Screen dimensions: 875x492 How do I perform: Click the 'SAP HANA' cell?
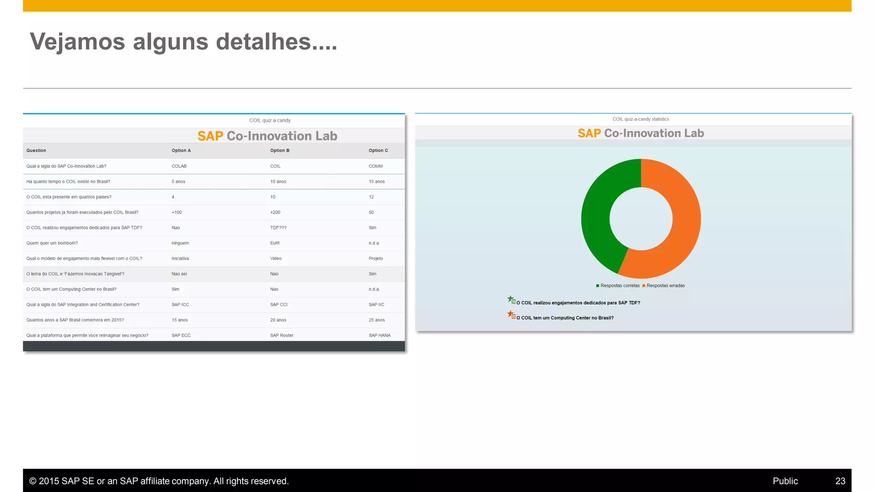pos(380,335)
